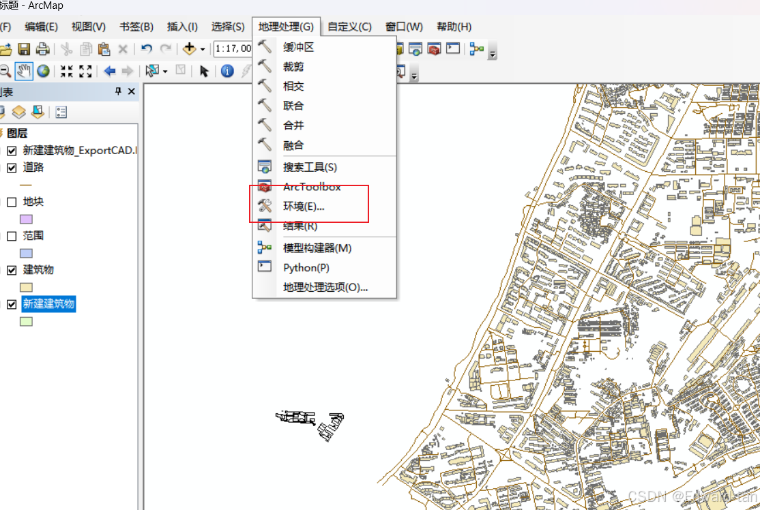
Task: Click the Cut scissors icon
Action: 66,49
